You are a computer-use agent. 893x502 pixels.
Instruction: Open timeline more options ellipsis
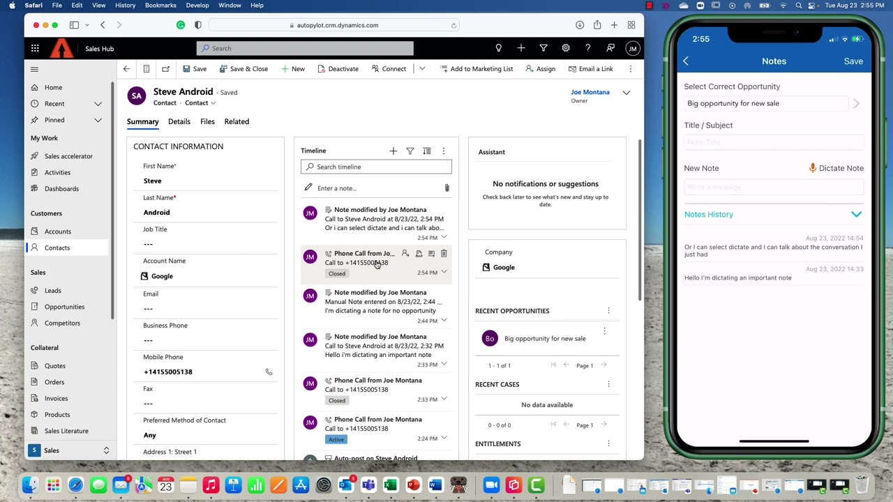443,151
